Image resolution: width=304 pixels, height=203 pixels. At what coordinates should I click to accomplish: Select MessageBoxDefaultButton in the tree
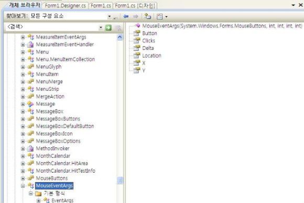[x=65, y=126]
